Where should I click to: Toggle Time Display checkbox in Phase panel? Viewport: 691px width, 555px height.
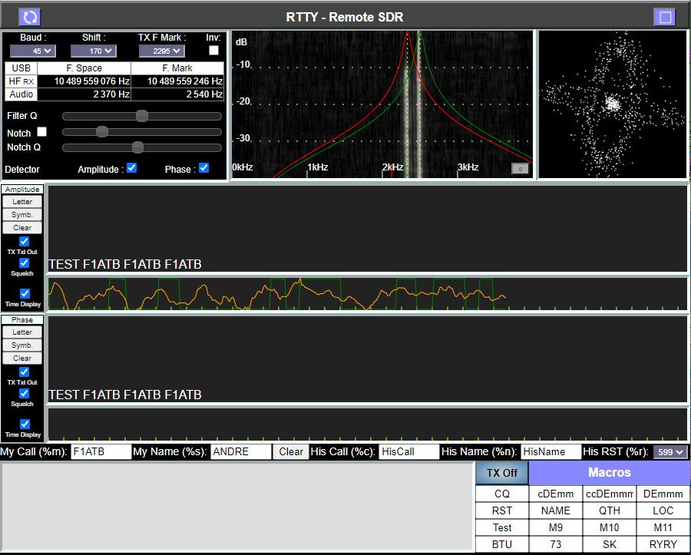pyautogui.click(x=25, y=424)
